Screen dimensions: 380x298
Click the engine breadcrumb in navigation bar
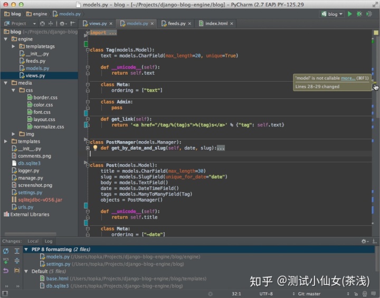click(x=37, y=14)
